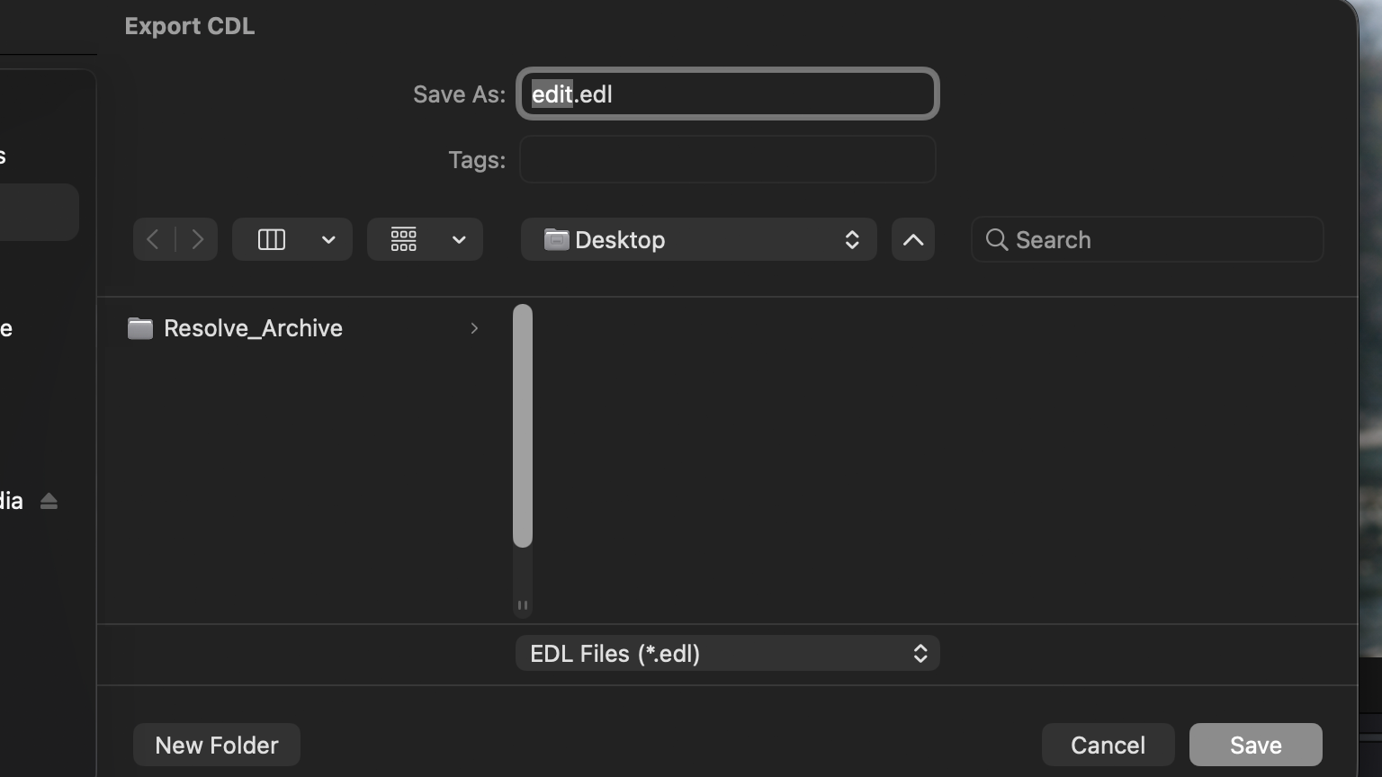Click the forward navigation arrow

[x=197, y=239]
